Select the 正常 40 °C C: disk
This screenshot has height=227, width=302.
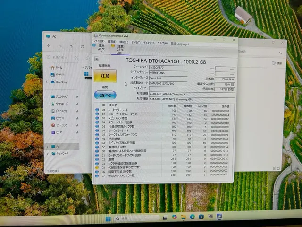pos(101,49)
